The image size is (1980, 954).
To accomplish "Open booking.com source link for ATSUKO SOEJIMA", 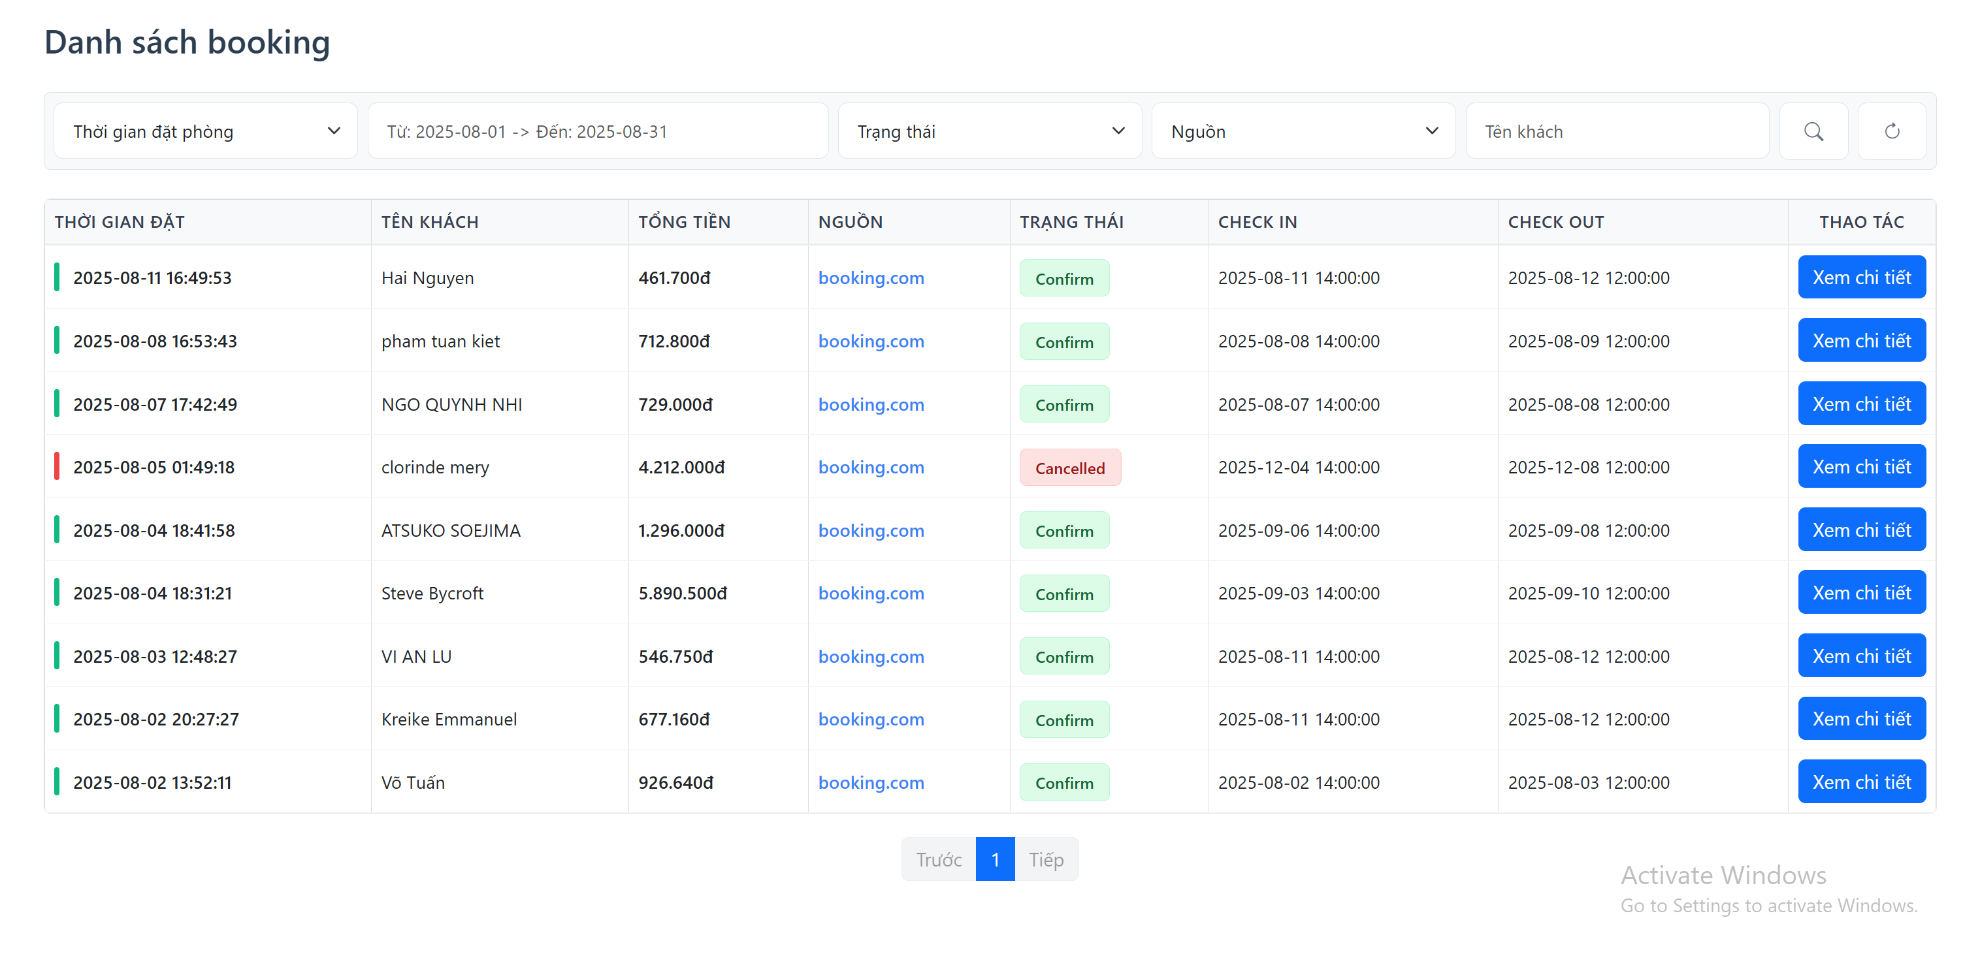I will tap(871, 530).
